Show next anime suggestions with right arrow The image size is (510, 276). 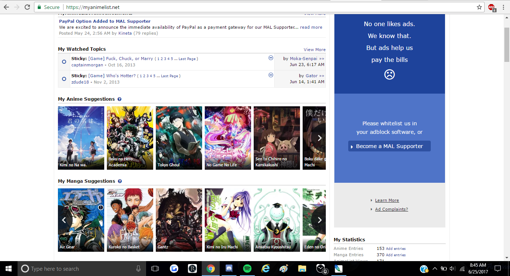pyautogui.click(x=319, y=138)
